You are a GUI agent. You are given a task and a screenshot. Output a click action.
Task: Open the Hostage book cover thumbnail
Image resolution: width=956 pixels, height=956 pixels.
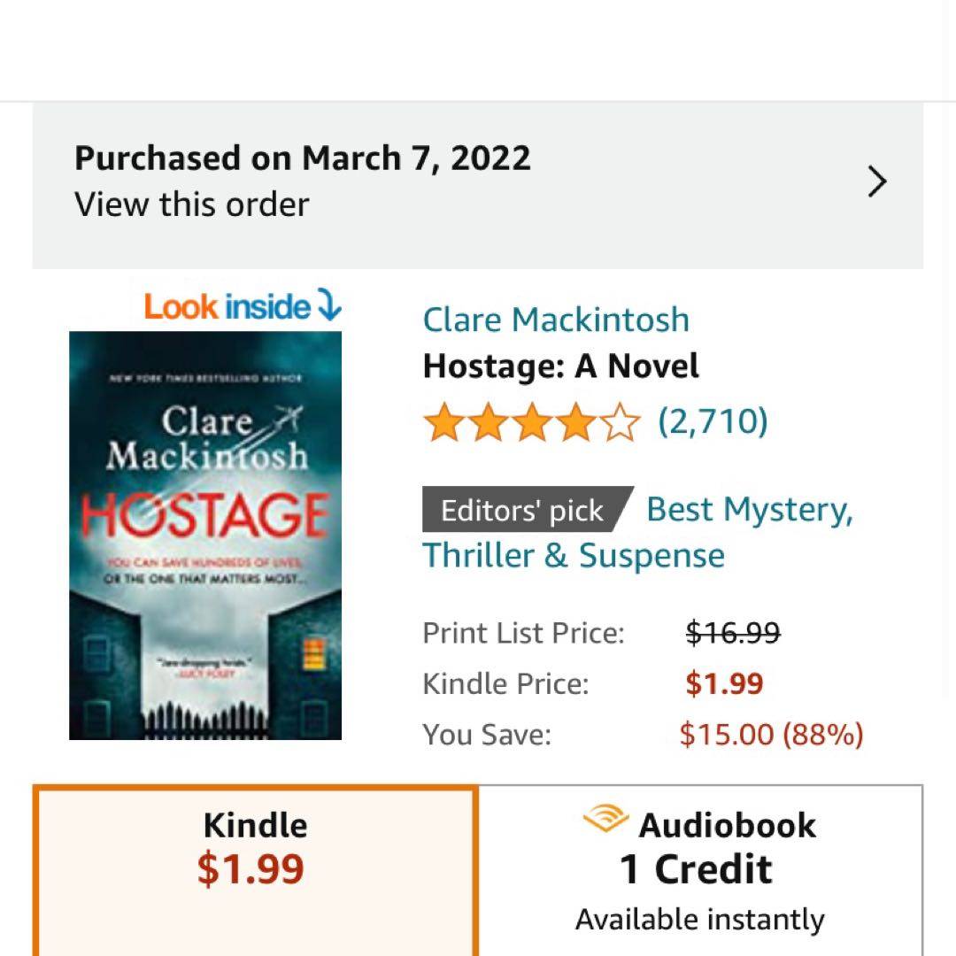coord(205,535)
